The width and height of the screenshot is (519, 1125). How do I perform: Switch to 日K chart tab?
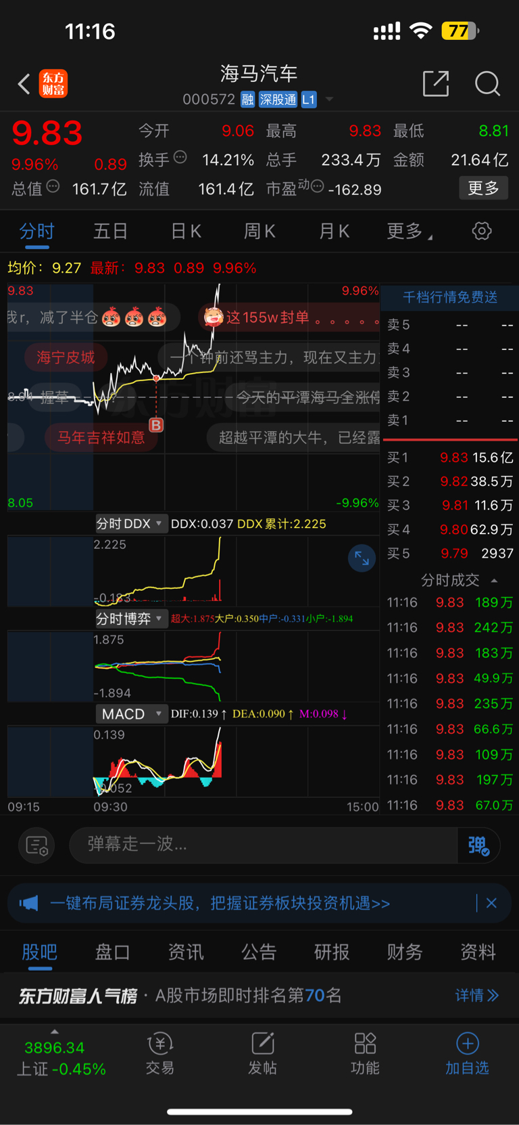tap(186, 231)
